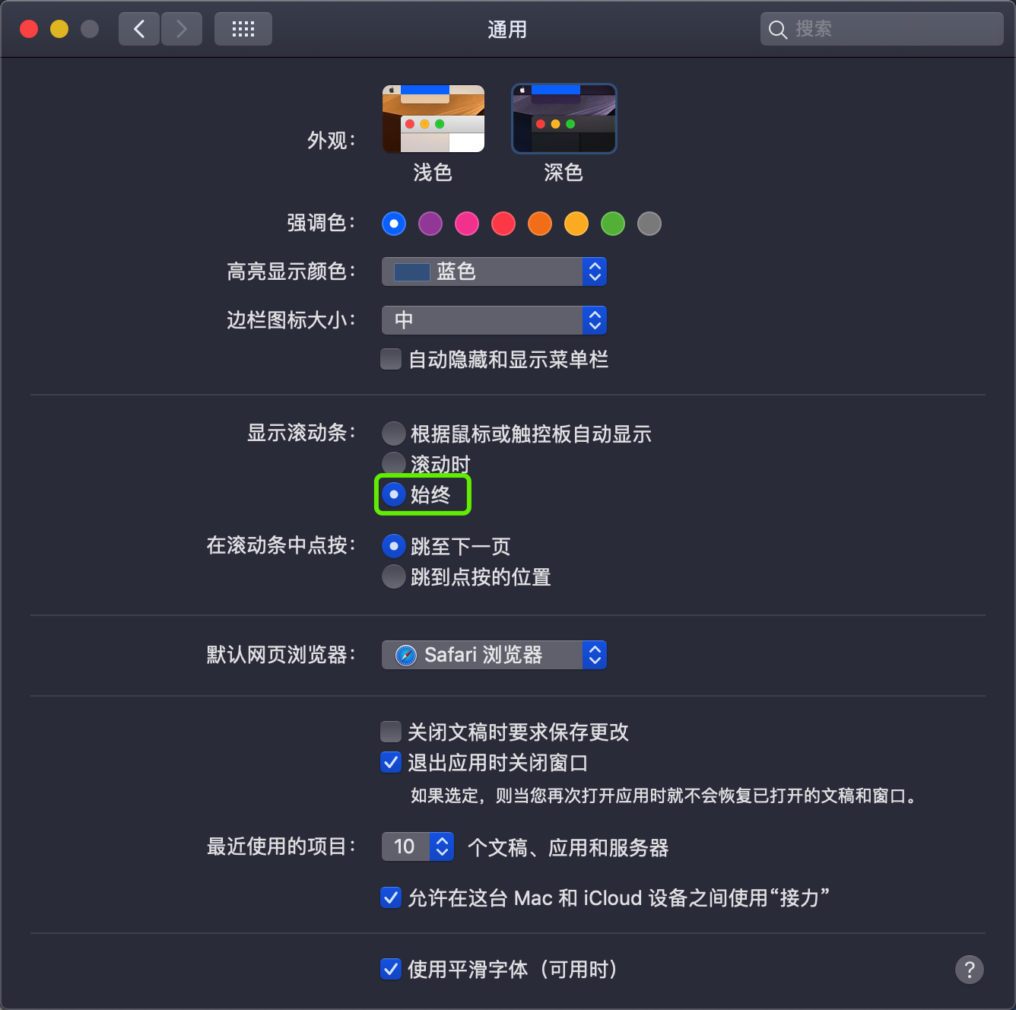Viewport: 1016px width, 1010px height.
Task: Select the 深色 dark appearance thumbnail
Action: 564,119
